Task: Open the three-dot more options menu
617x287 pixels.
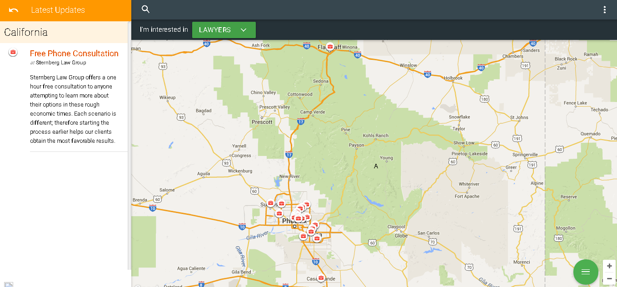Action: pos(604,10)
